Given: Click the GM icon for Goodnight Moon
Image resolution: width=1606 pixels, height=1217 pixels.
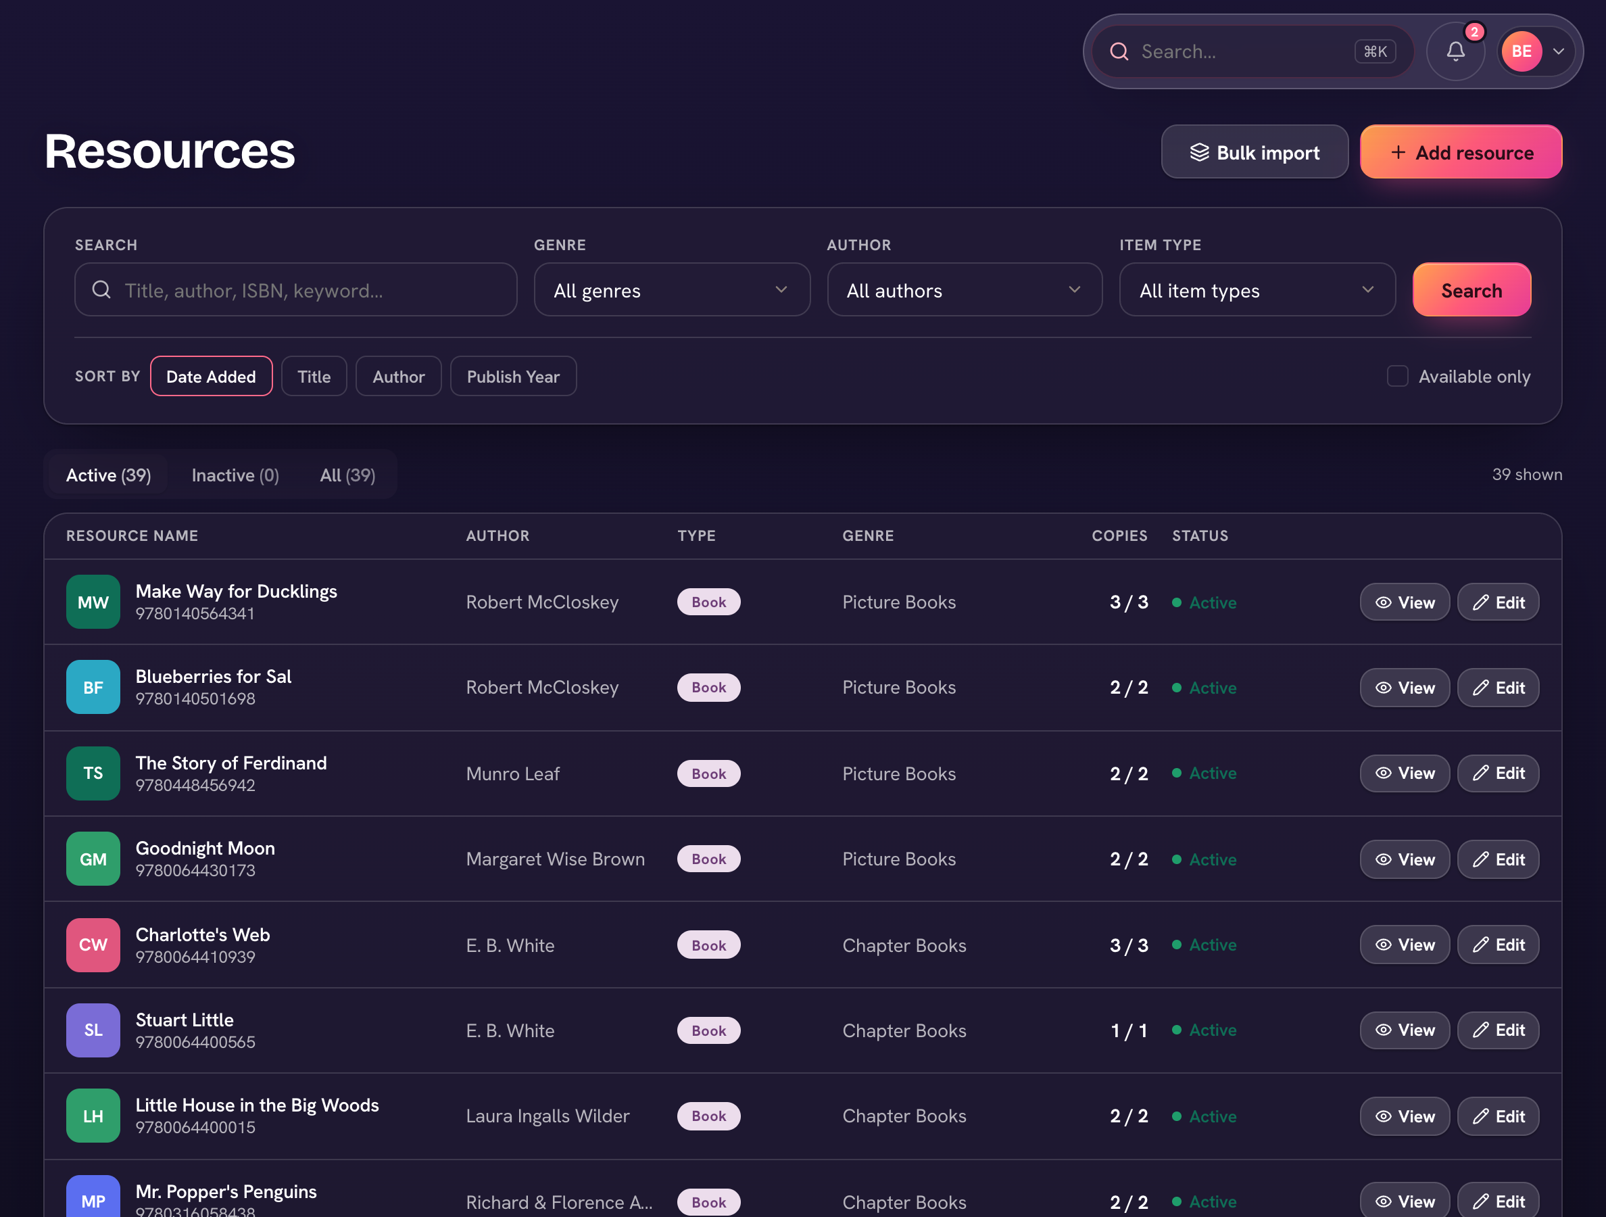Looking at the screenshot, I should [x=93, y=859].
